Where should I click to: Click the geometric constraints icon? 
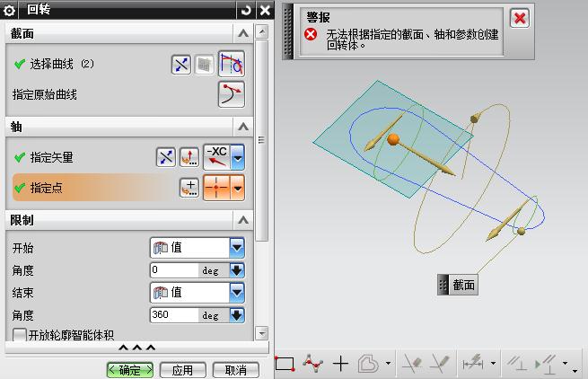pos(517,363)
